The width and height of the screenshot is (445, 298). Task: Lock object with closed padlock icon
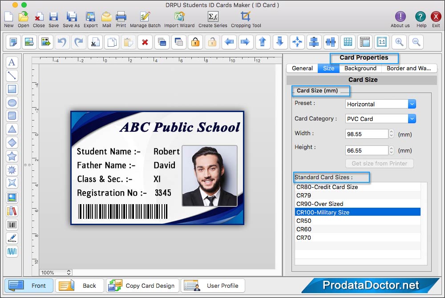click(x=195, y=42)
